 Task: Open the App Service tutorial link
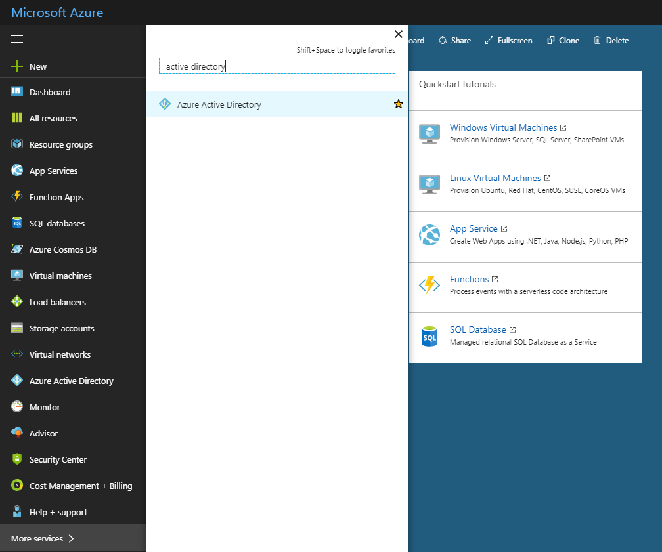(x=474, y=228)
